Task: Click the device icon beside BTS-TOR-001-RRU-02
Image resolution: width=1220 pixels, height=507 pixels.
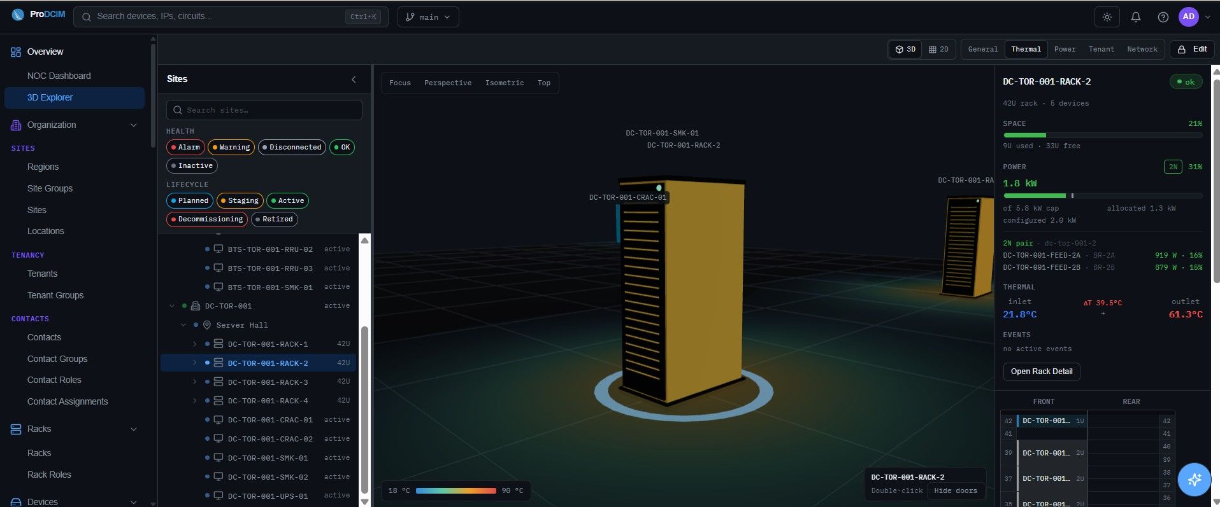Action: (x=218, y=249)
